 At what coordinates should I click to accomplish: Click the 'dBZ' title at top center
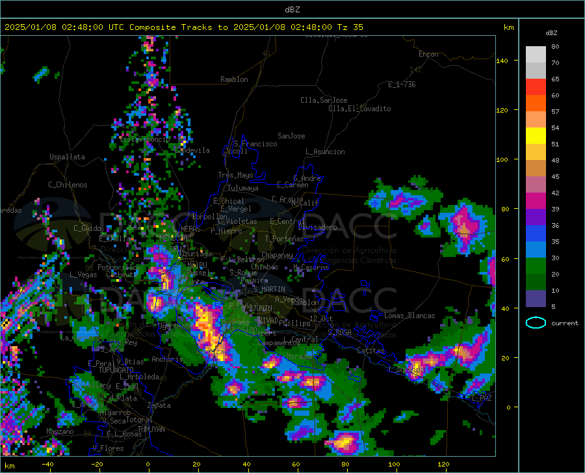(x=292, y=10)
